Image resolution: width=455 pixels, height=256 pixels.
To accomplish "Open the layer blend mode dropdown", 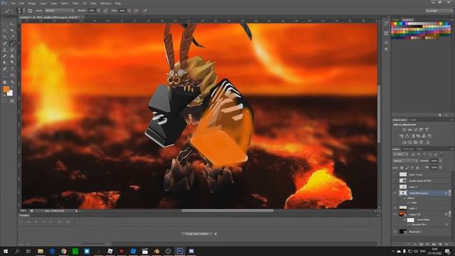I will (x=405, y=161).
